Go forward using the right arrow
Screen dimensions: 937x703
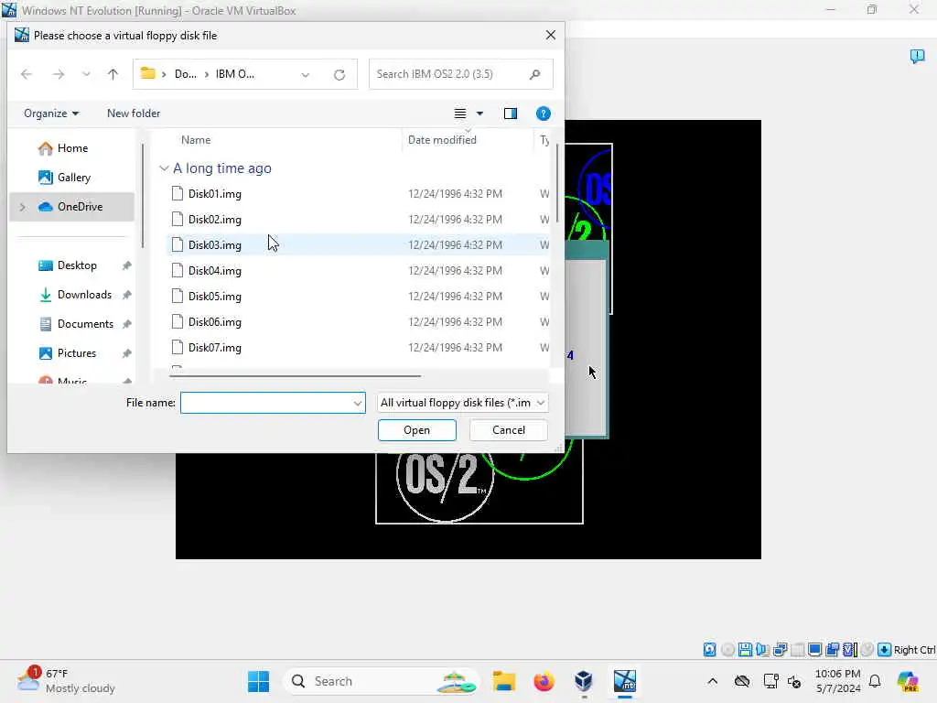point(58,74)
